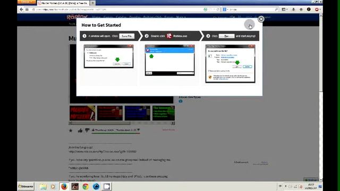
Task: Click the taskbar clock
Action: [x=311, y=186]
